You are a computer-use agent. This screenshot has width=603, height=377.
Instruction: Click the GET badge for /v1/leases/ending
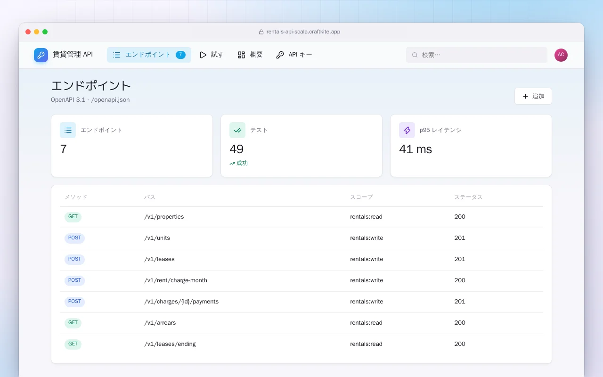pos(73,344)
